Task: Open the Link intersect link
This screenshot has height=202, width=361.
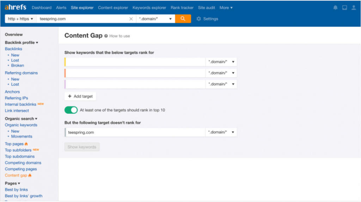Action: click(x=17, y=111)
